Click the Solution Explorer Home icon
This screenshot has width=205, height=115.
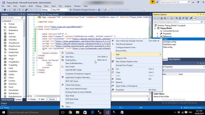point(161,18)
